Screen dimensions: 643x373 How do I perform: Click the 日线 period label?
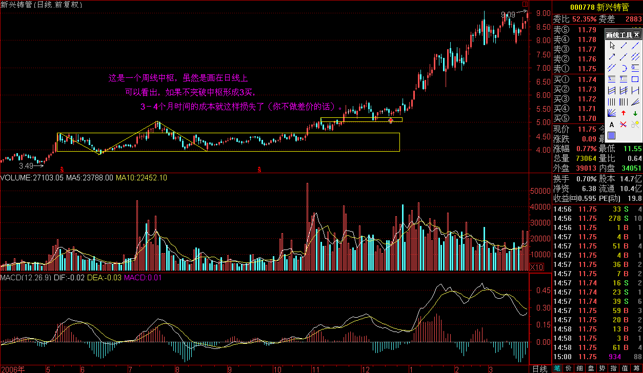(x=539, y=368)
